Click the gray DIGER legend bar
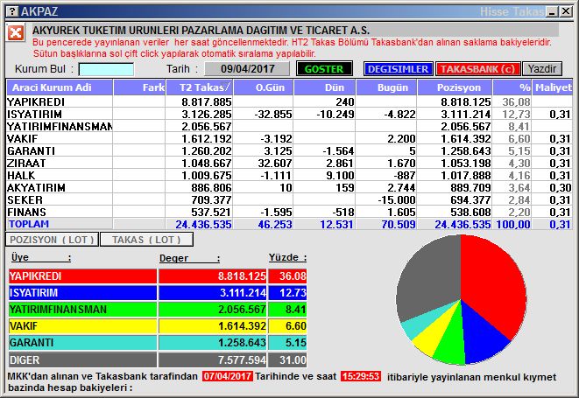Viewport: 579px width, 398px height. pyautogui.click(x=82, y=360)
